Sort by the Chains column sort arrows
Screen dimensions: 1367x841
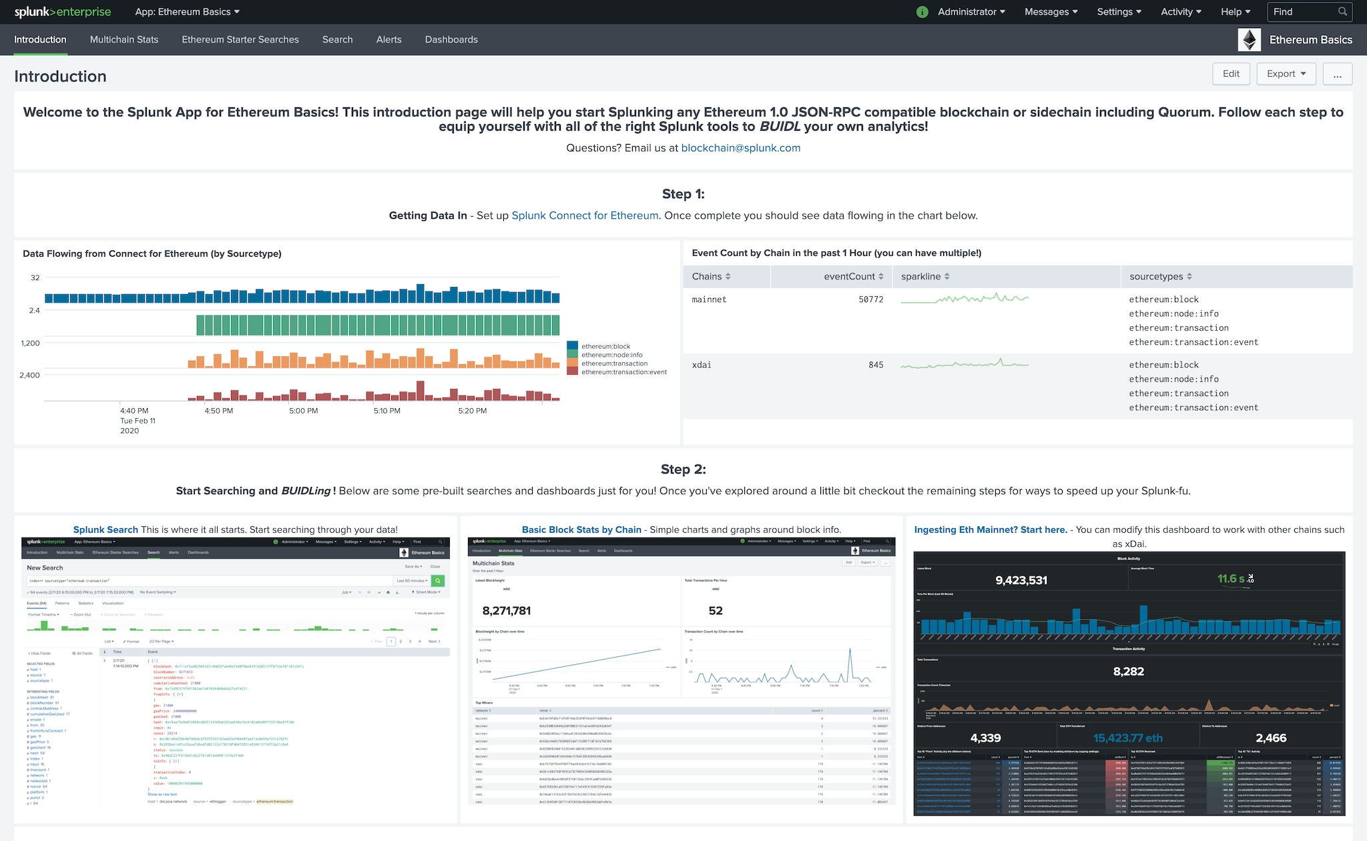(x=728, y=277)
